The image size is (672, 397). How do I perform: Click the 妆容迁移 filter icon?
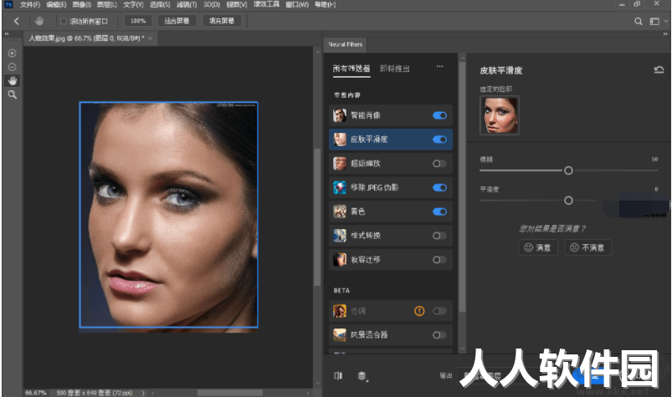(340, 259)
